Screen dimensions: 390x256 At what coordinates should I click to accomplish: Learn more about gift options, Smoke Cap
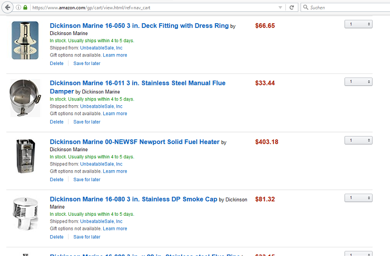tap(115, 229)
